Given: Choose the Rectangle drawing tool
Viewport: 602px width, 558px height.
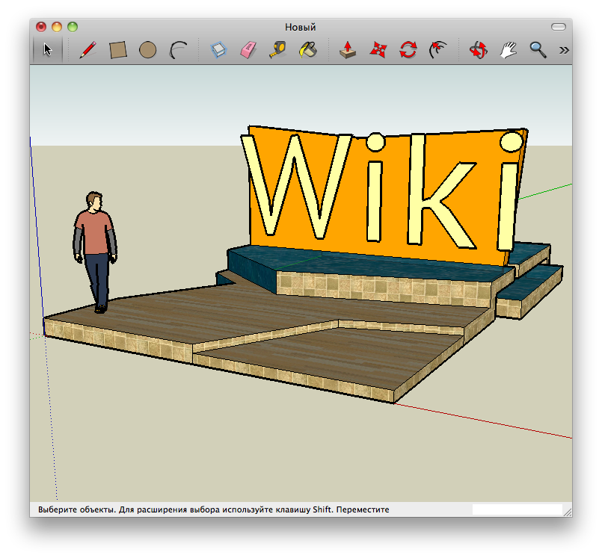Looking at the screenshot, I should pos(118,50).
